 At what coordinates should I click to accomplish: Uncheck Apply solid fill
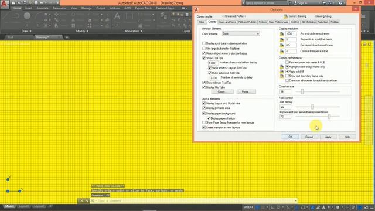[287, 72]
